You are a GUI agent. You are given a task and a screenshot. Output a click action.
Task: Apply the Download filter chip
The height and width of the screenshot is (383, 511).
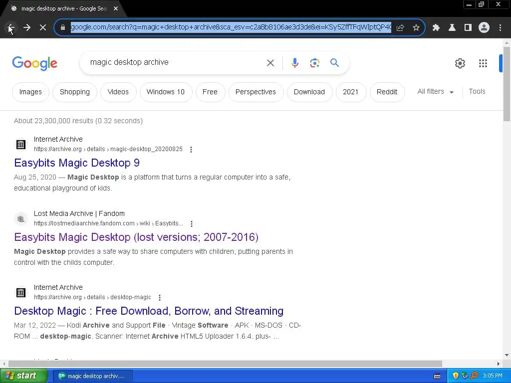click(309, 92)
